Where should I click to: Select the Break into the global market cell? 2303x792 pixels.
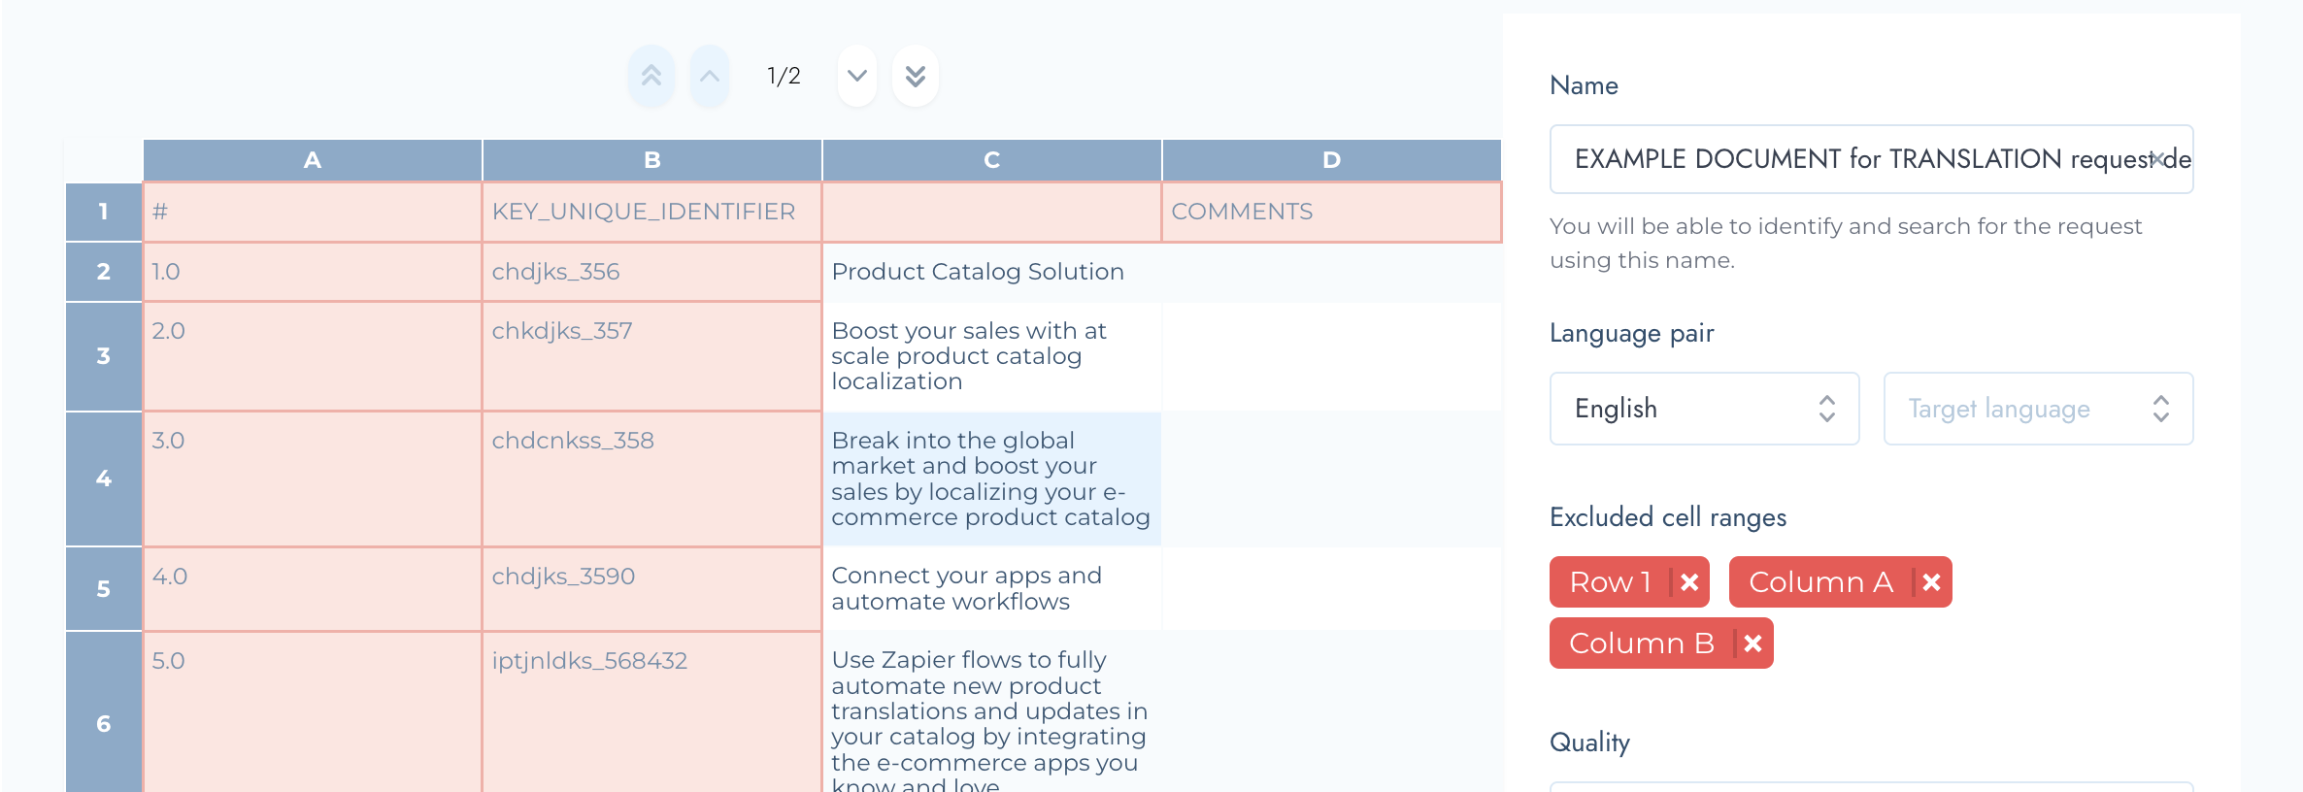click(991, 478)
